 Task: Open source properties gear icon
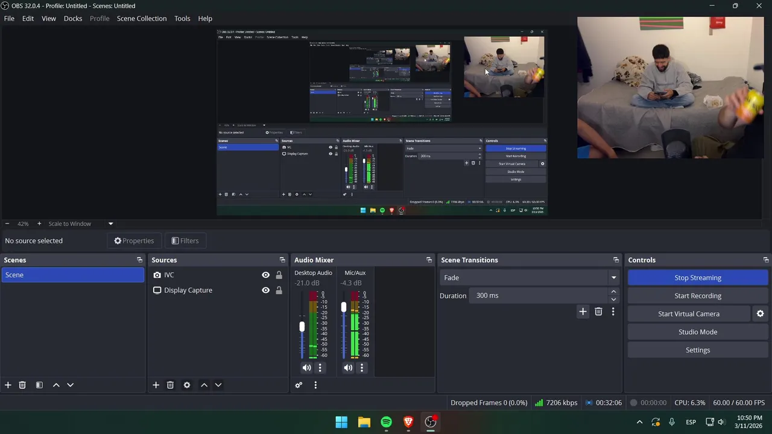[187, 385]
